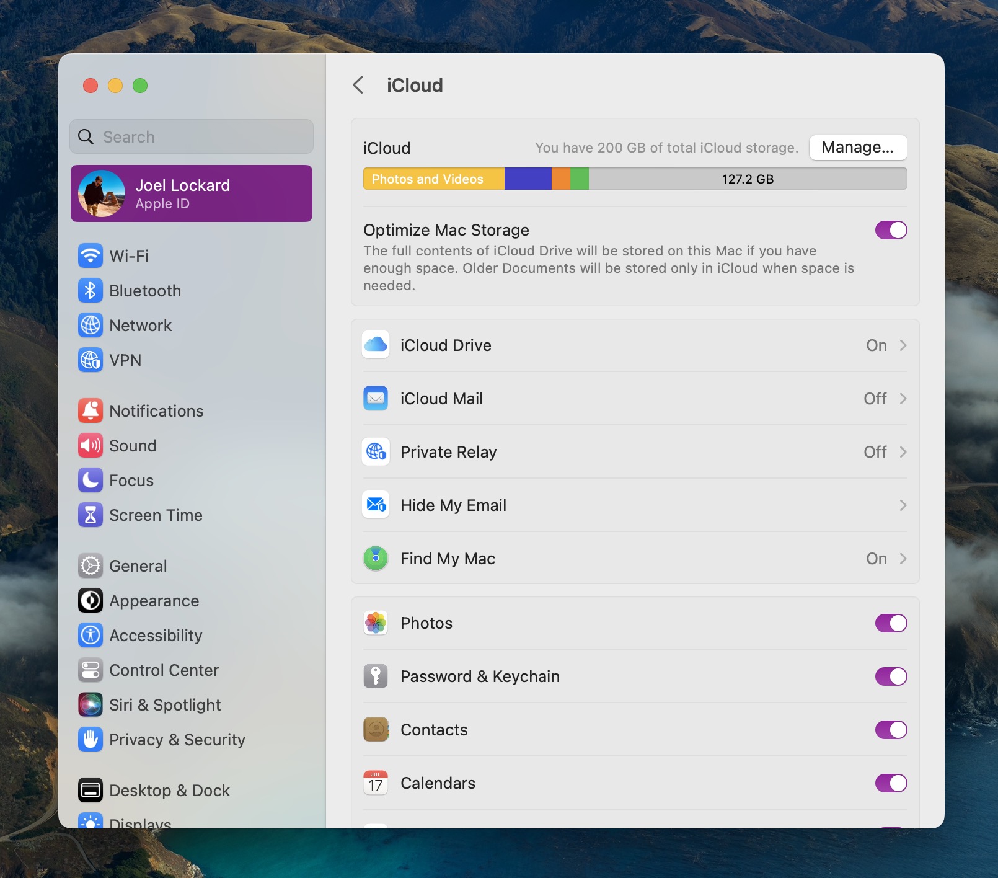Click the Screen Time hourglass icon

pos(91,515)
